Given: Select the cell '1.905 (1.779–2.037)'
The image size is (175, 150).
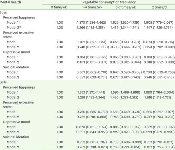Looking at the screenshot, I should click(x=159, y=22).
